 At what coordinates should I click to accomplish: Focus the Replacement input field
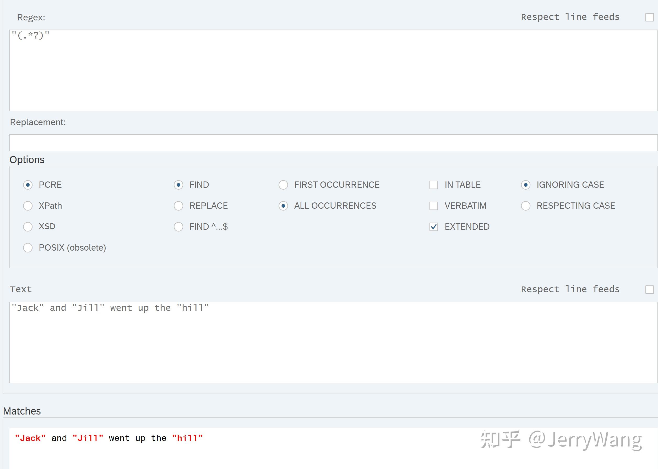(332, 143)
